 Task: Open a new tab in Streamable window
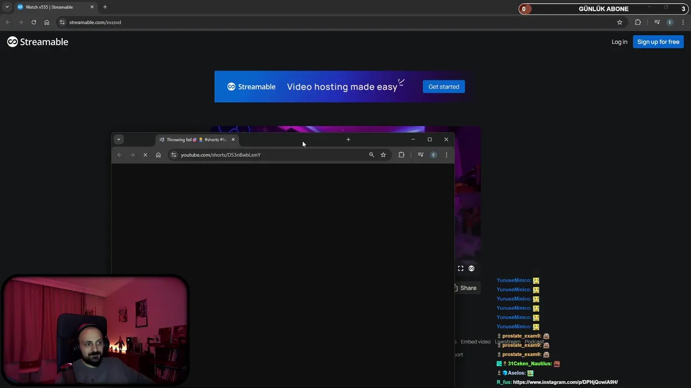pos(105,7)
